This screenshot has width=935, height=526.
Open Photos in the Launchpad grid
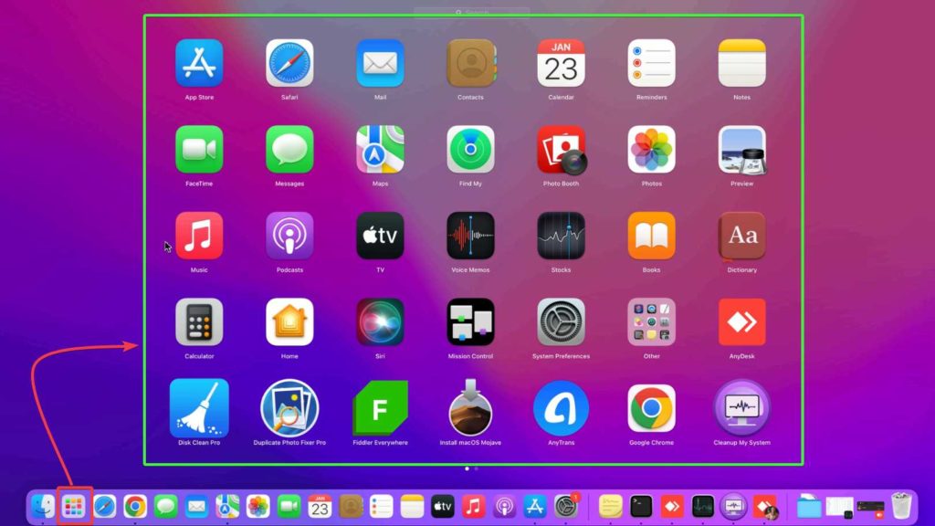(x=651, y=150)
